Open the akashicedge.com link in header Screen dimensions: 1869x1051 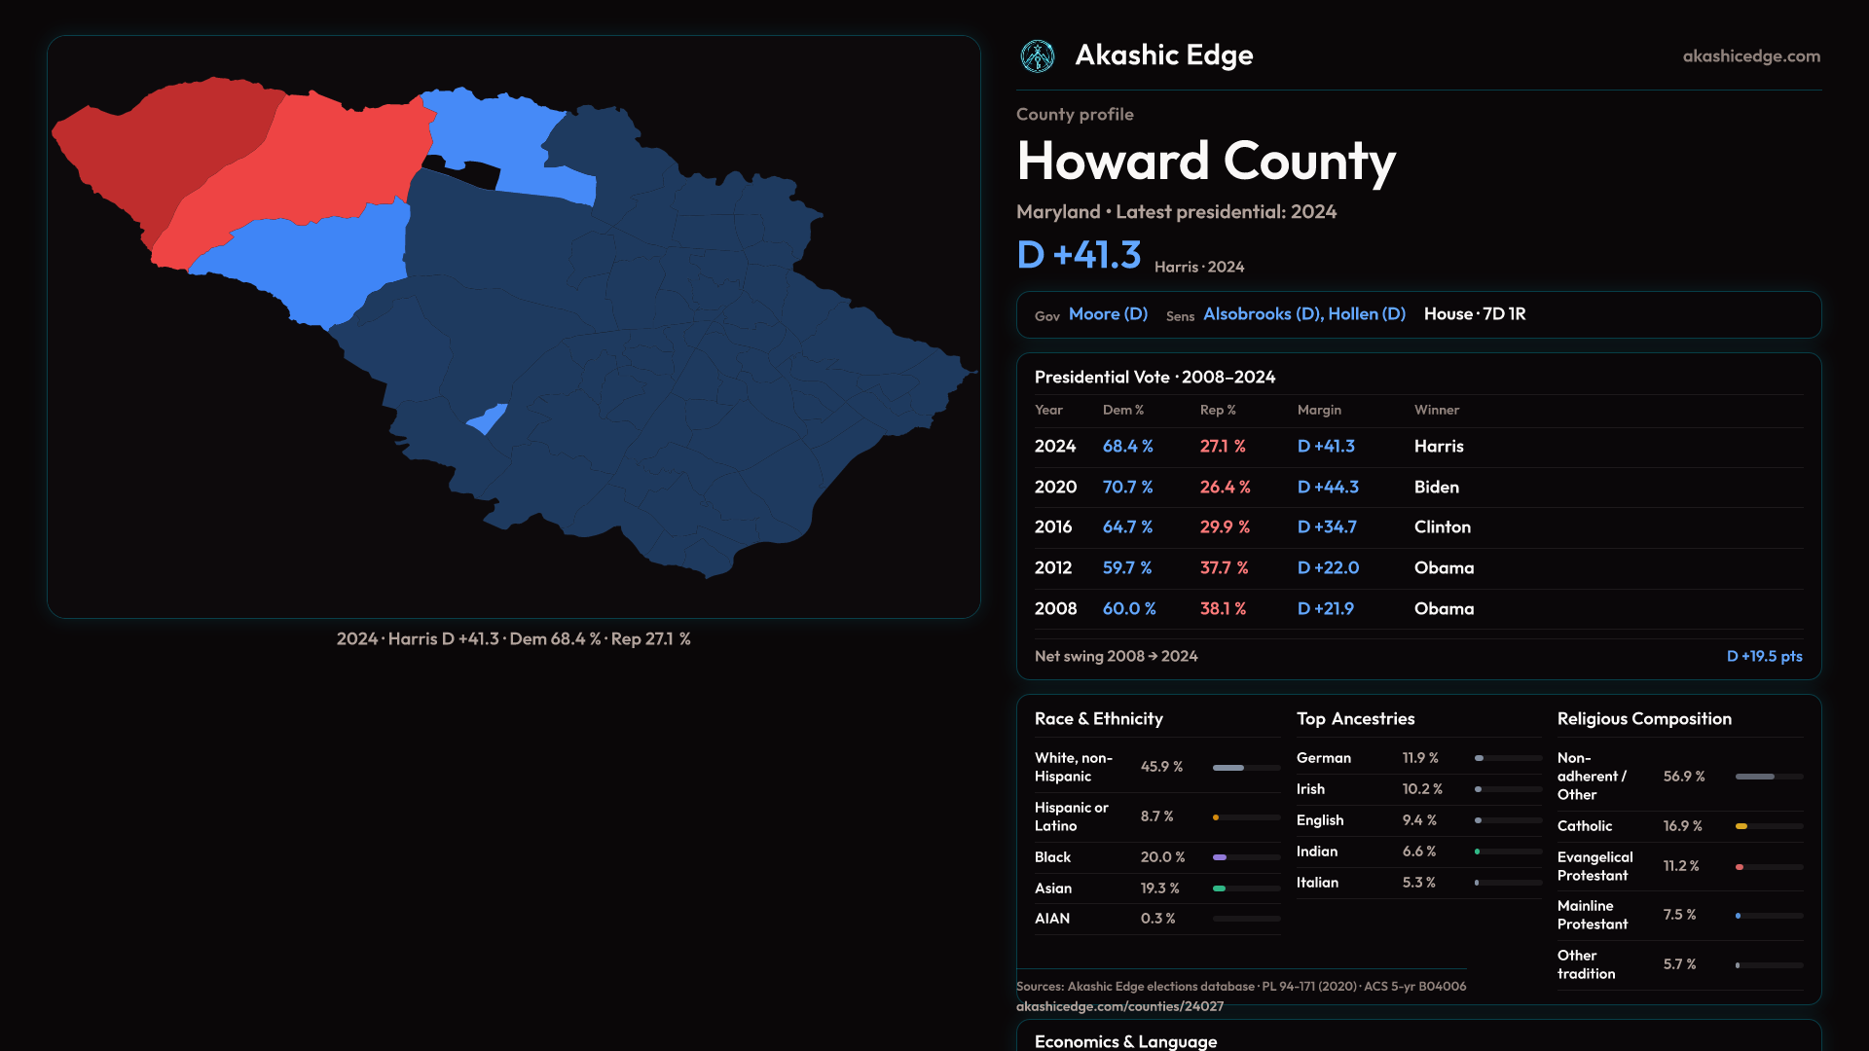1750,56
